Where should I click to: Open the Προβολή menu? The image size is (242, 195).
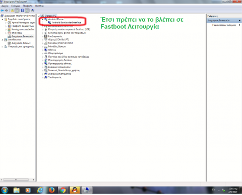28,6
